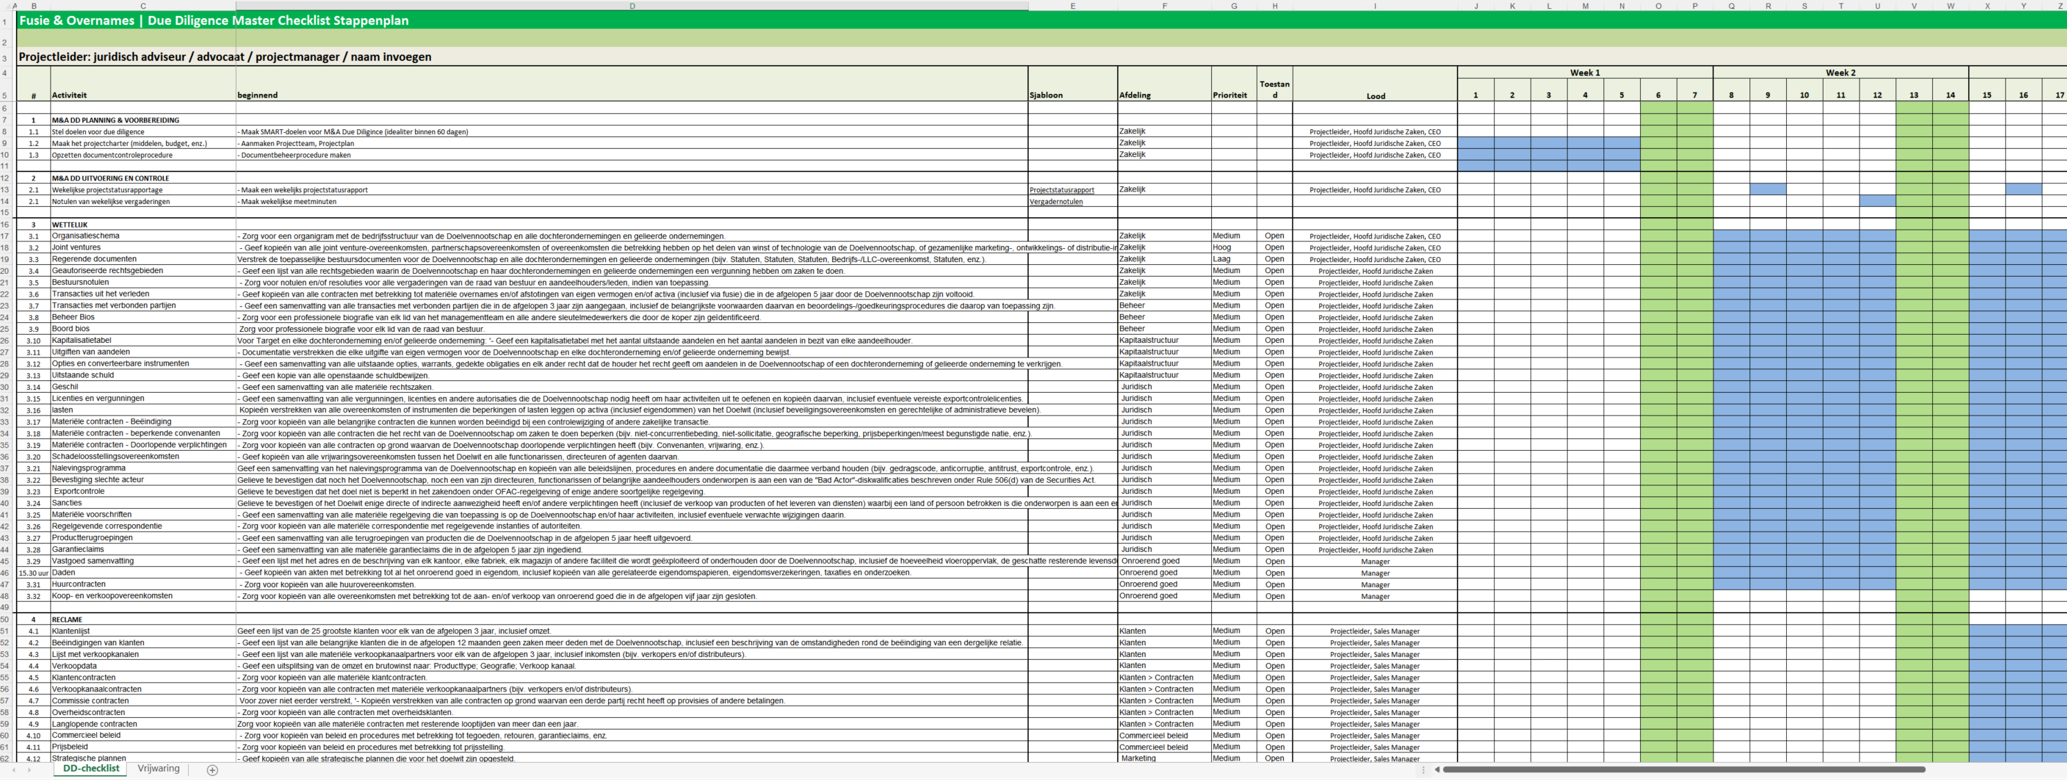This screenshot has width=2067, height=780.
Task: Click the 15.30 uur numbering cell
Action: click(34, 573)
